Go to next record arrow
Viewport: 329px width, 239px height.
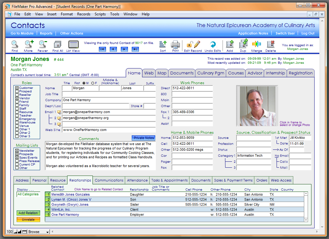(124, 49)
